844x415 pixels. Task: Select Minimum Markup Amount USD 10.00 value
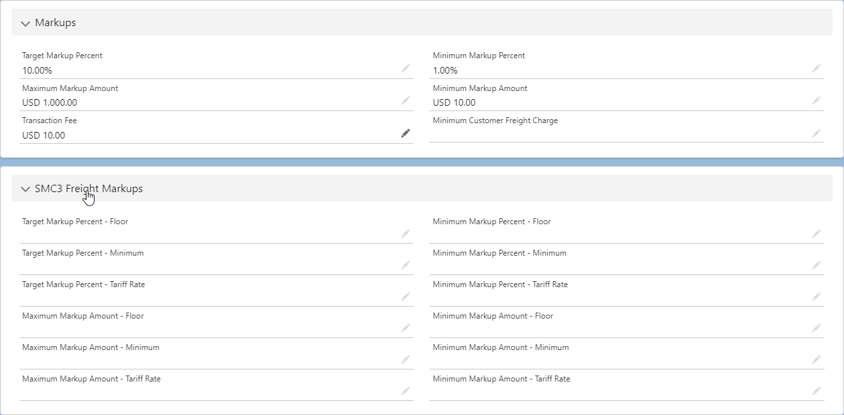[x=455, y=102]
